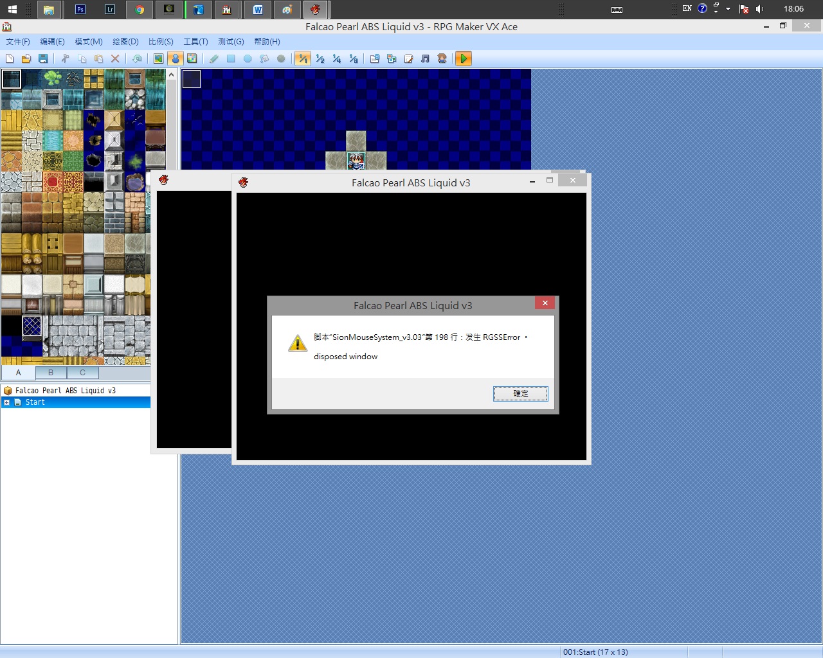This screenshot has height=658, width=823.
Task: Select tileset tab C
Action: click(x=82, y=373)
